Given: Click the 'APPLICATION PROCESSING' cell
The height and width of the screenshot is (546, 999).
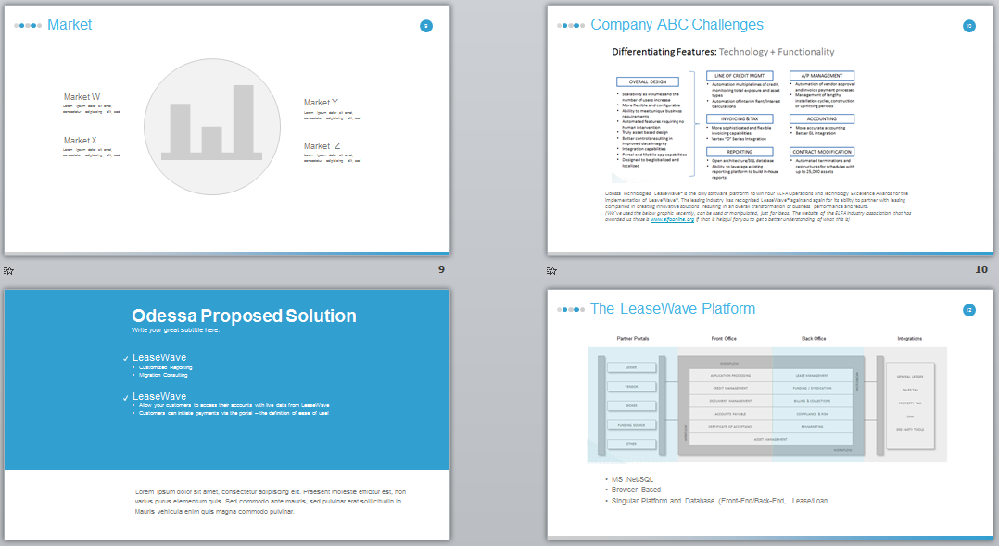Looking at the screenshot, I should tap(731, 376).
